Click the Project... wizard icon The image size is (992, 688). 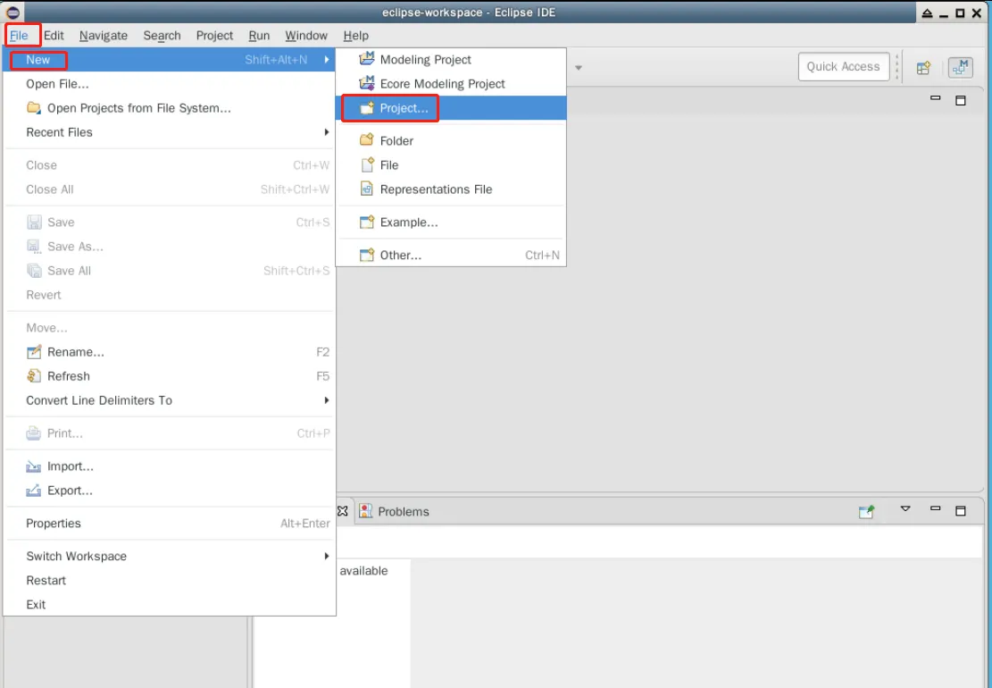(367, 108)
